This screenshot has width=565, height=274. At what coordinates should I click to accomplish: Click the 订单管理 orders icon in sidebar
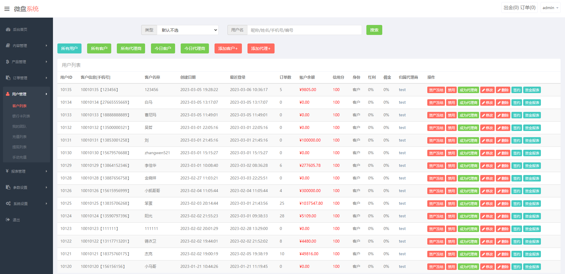click(8, 78)
